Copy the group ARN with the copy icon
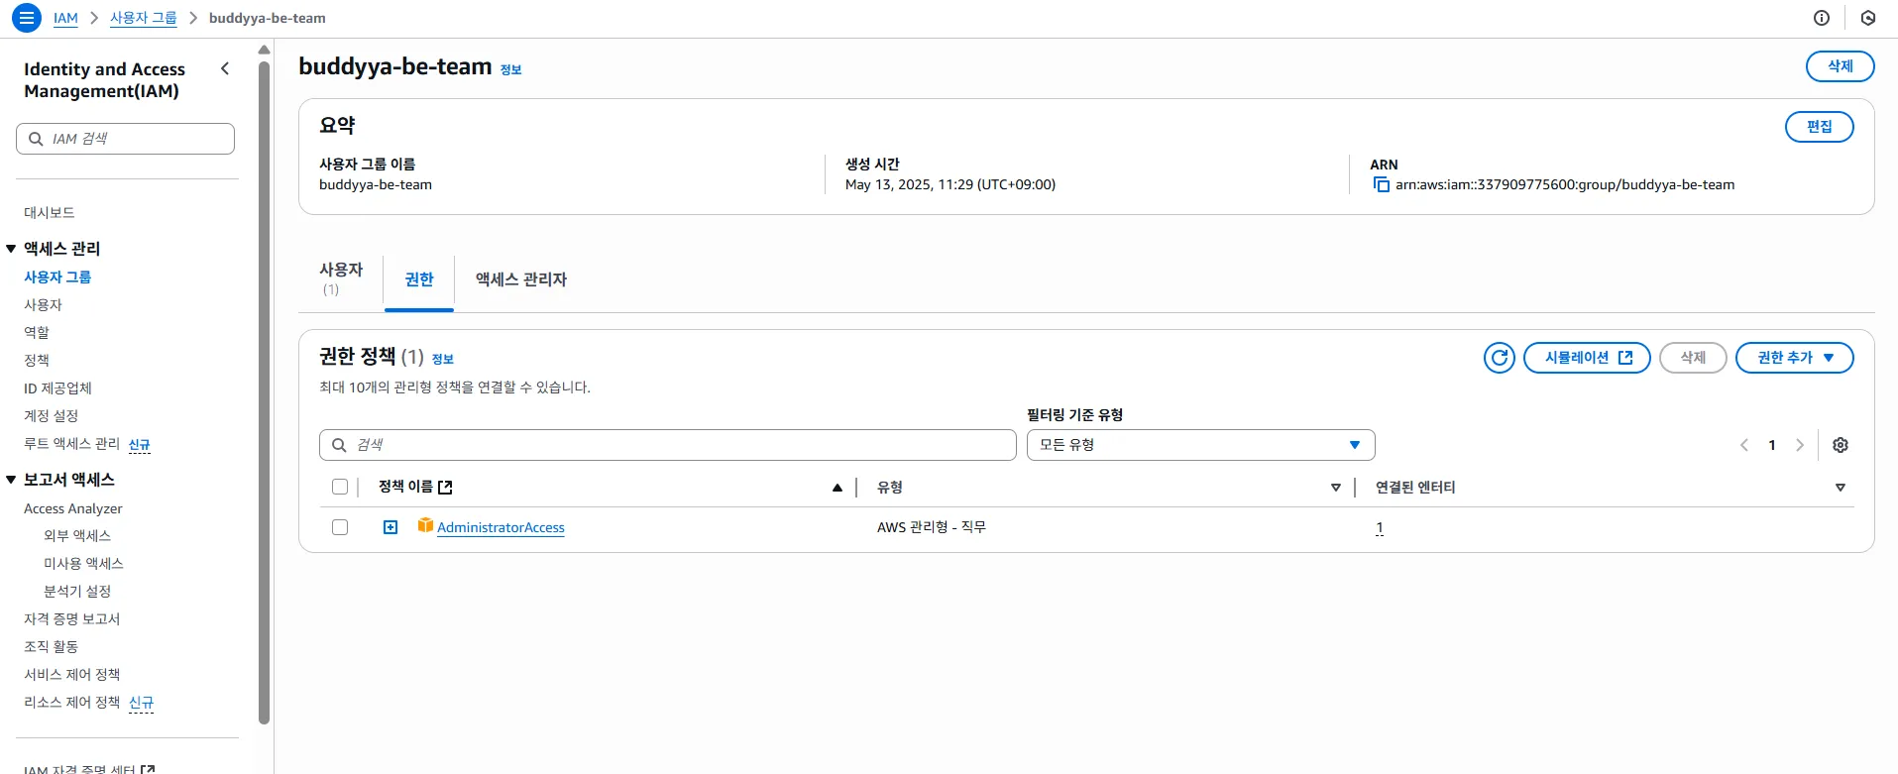The width and height of the screenshot is (1898, 774). click(1381, 184)
